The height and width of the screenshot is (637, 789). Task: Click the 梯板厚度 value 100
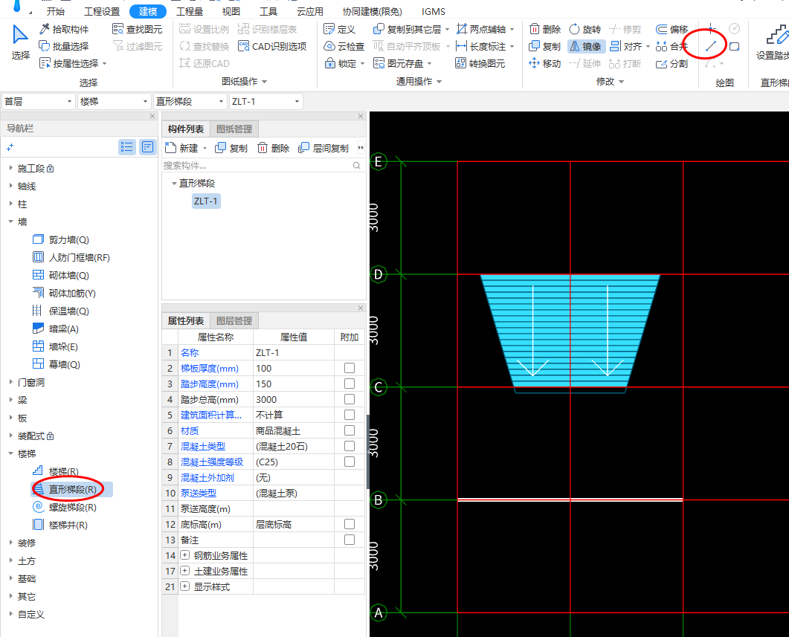(293, 368)
